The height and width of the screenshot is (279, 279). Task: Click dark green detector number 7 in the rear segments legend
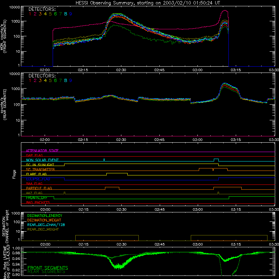(x=60, y=81)
